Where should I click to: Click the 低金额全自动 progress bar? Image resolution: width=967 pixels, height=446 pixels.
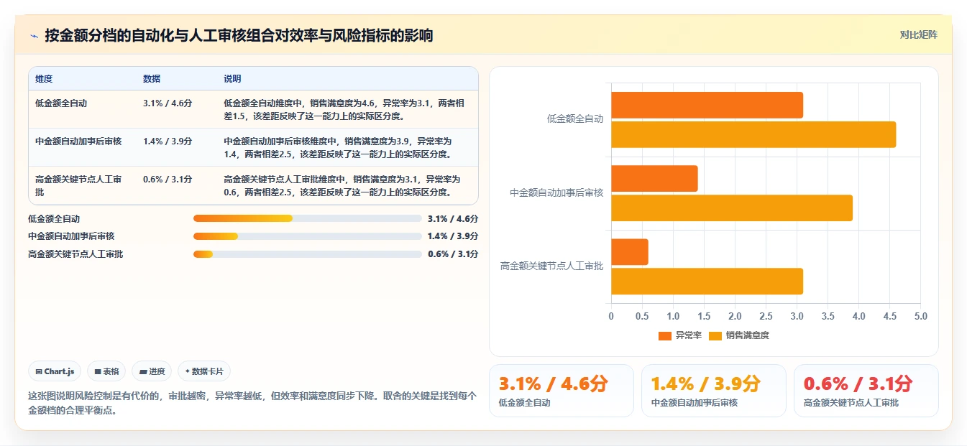[307, 218]
